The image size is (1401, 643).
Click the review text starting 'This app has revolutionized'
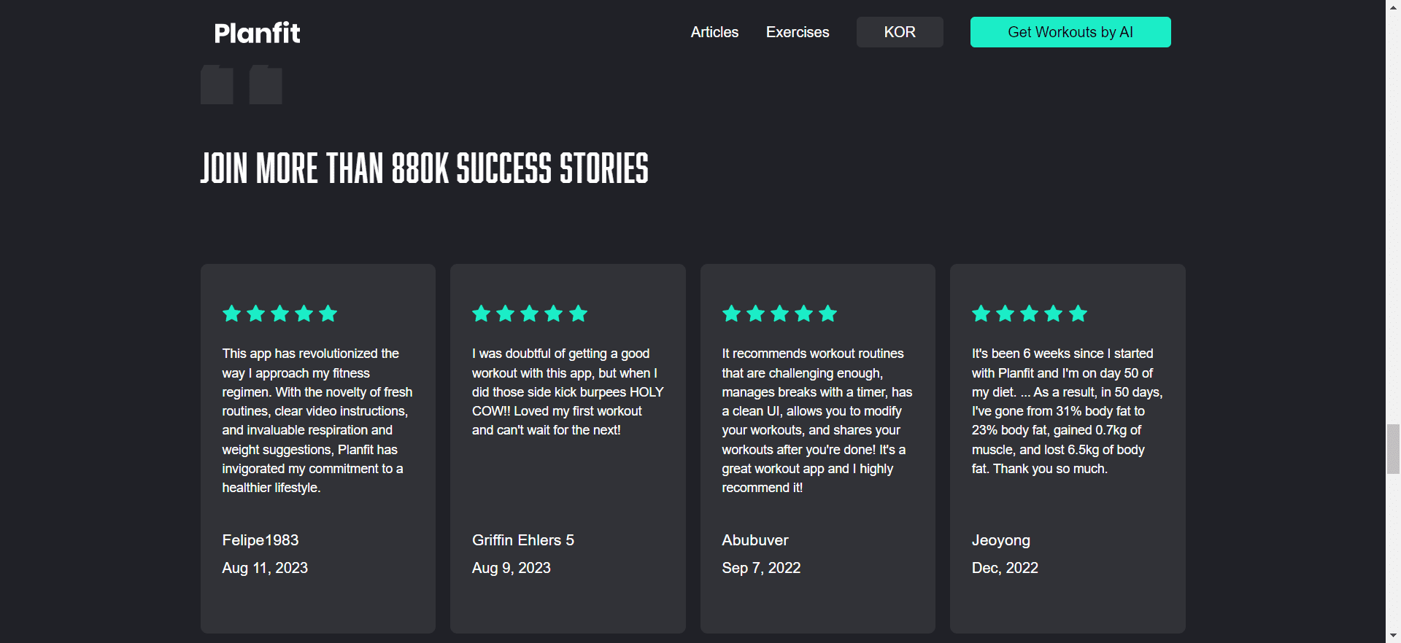[317, 421]
